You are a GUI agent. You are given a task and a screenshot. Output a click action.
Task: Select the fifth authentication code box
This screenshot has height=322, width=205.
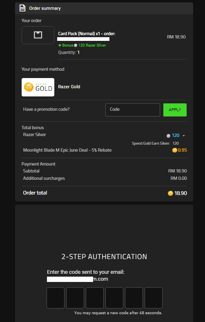click(x=134, y=298)
